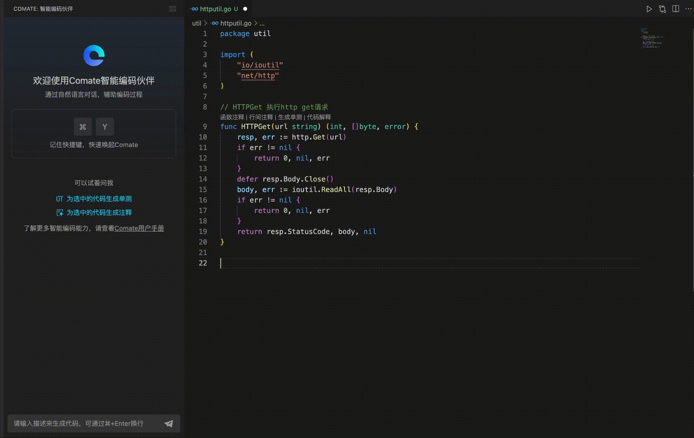Click the "io/ioutil" import string

pyautogui.click(x=260, y=65)
